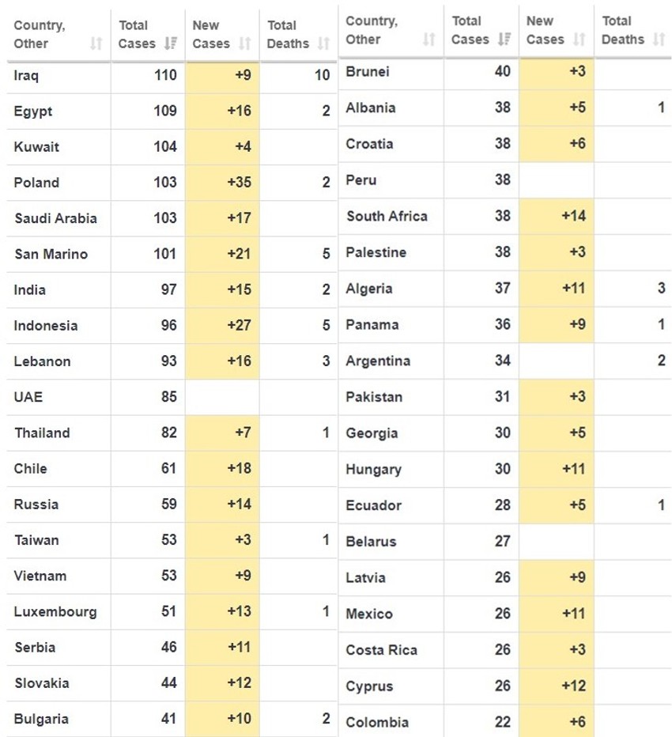Click the Costa Rica country name
The image size is (672, 737).
(381, 650)
